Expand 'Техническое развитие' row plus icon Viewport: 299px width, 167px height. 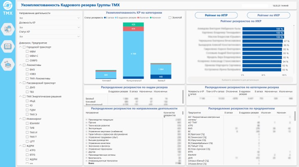click(87, 125)
